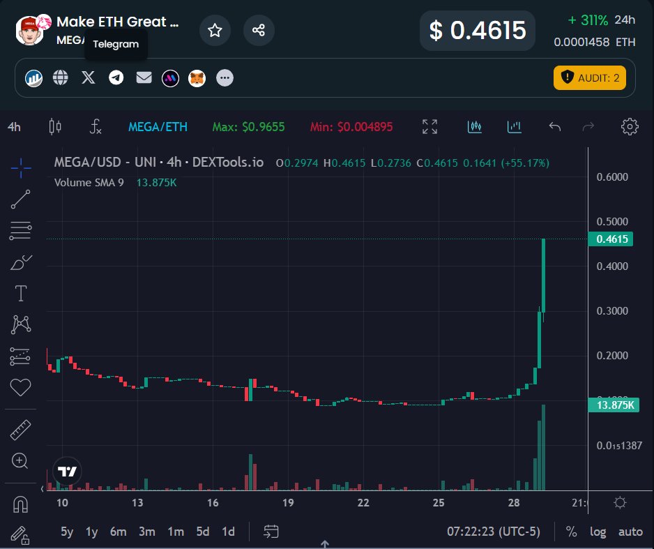Click the token logo avatar
The image size is (654, 549).
[x=29, y=30]
